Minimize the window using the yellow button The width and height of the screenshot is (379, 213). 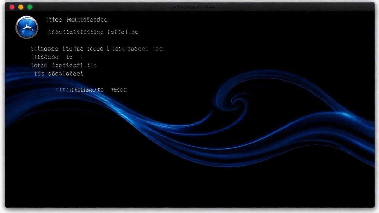pos(21,7)
